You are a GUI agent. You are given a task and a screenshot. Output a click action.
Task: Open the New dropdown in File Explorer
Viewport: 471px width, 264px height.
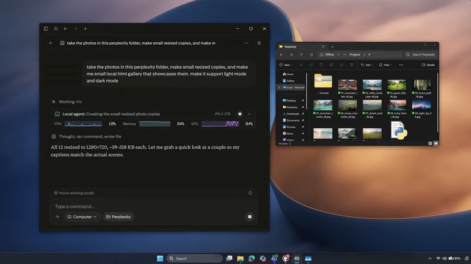point(286,65)
